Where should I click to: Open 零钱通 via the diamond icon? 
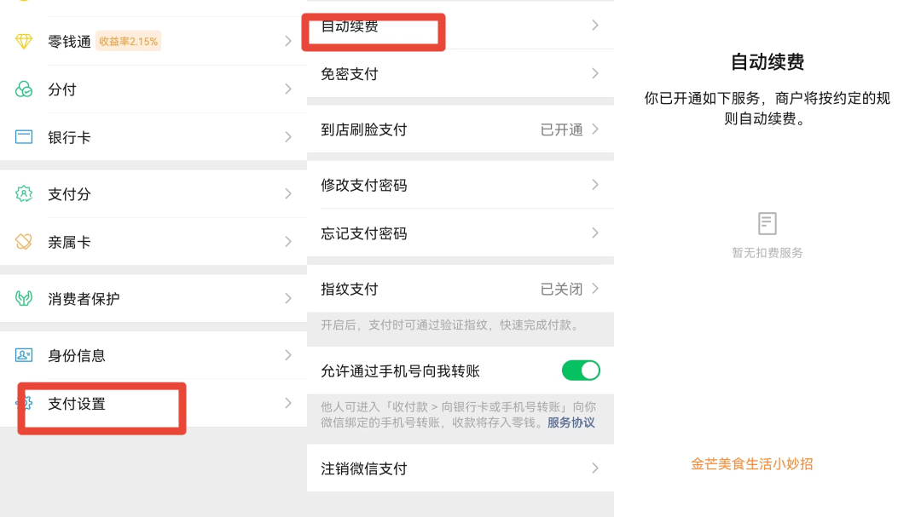tap(23, 39)
